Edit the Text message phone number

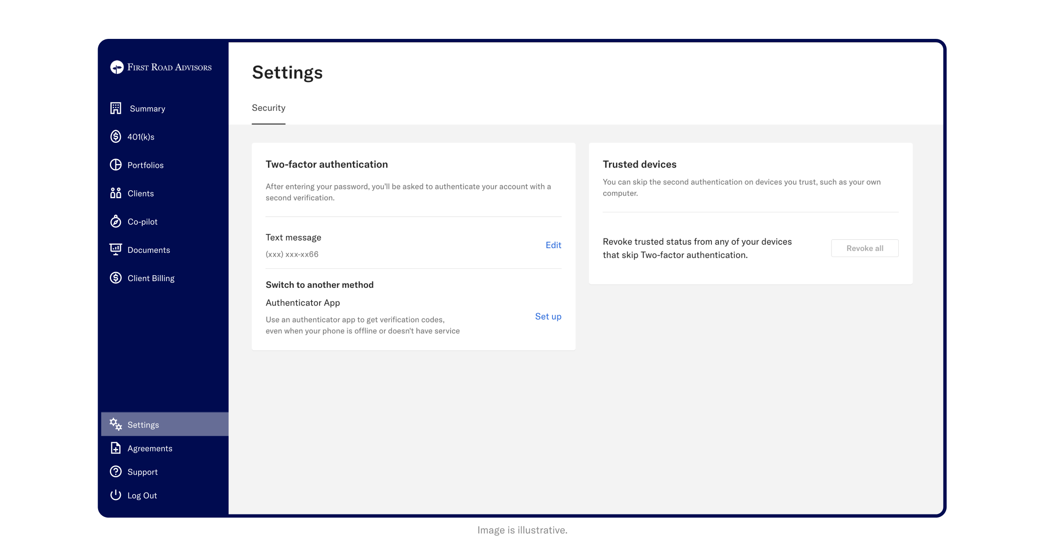553,245
